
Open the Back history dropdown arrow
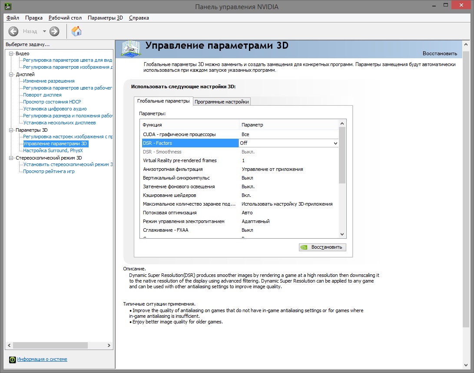coord(44,31)
